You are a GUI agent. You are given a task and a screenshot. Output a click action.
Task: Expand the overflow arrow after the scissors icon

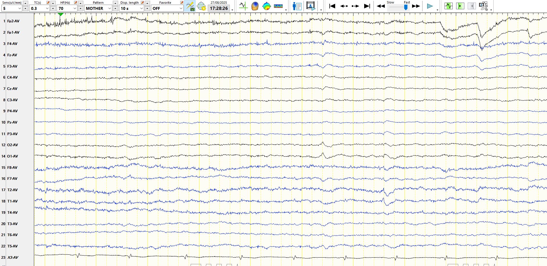[x=491, y=10]
